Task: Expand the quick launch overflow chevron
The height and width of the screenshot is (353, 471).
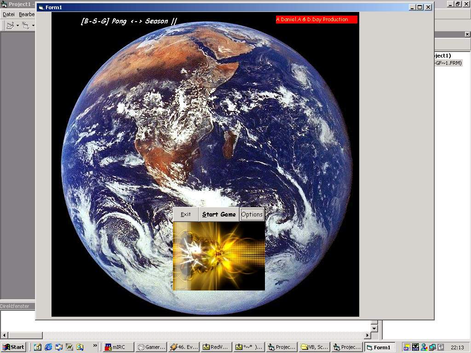Action: pos(95,346)
